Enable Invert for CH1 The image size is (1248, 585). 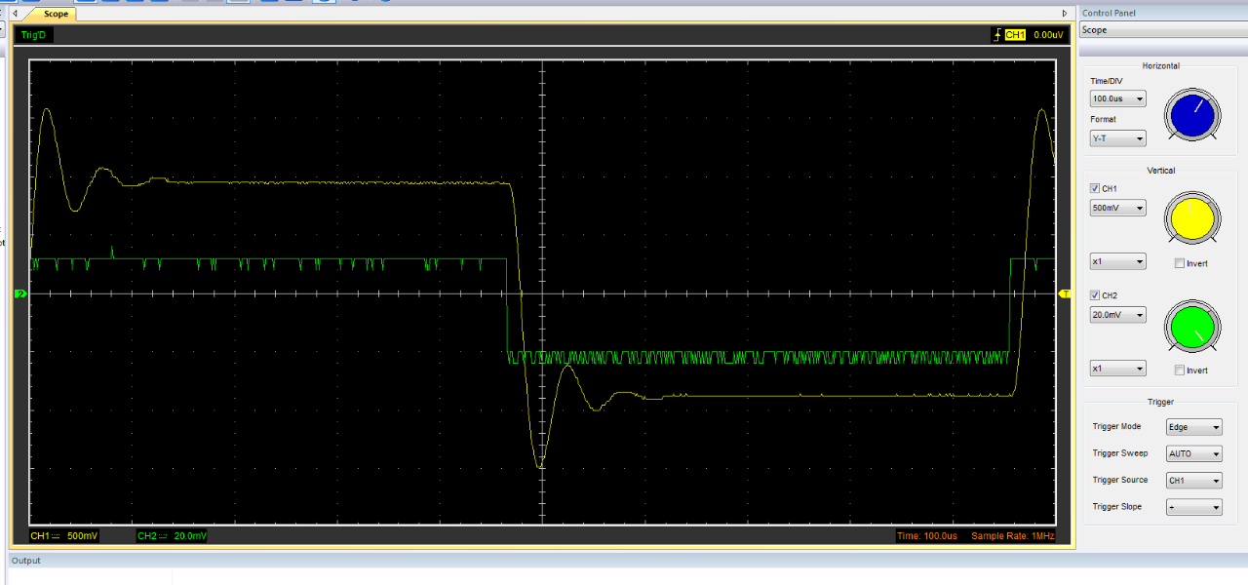tap(1180, 263)
